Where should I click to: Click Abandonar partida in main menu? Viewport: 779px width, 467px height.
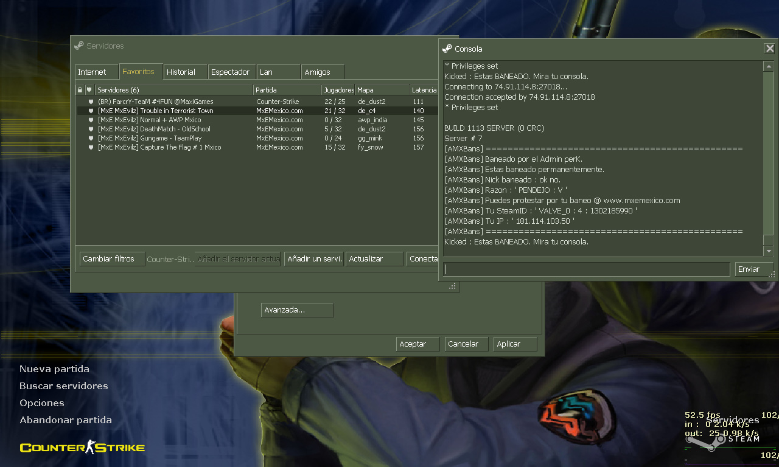66,420
